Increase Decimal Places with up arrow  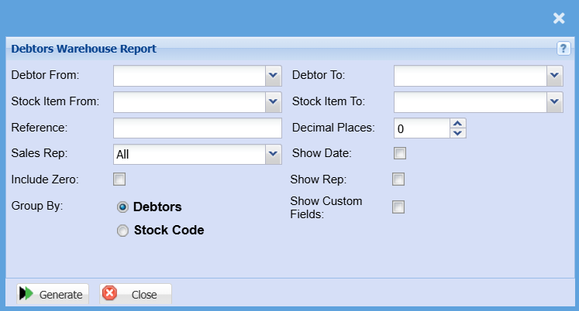coord(458,123)
